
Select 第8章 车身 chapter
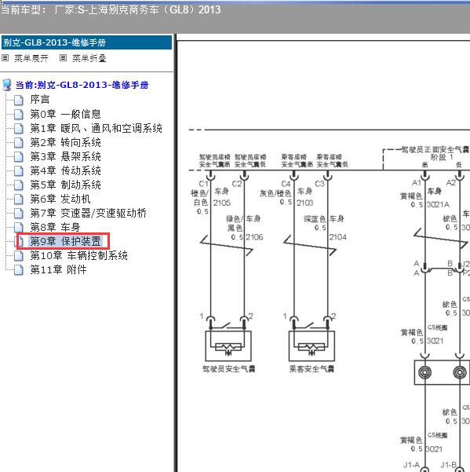click(x=56, y=227)
